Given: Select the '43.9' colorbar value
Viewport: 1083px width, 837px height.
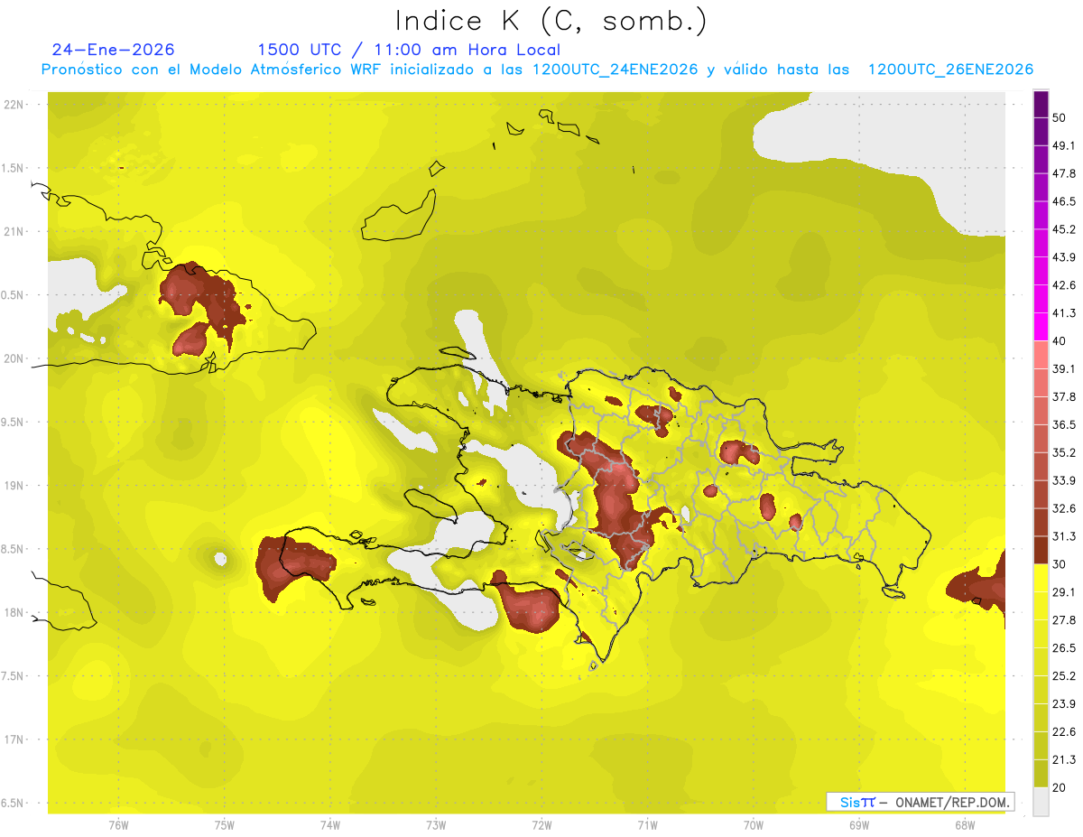Looking at the screenshot, I should pyautogui.click(x=1064, y=257).
